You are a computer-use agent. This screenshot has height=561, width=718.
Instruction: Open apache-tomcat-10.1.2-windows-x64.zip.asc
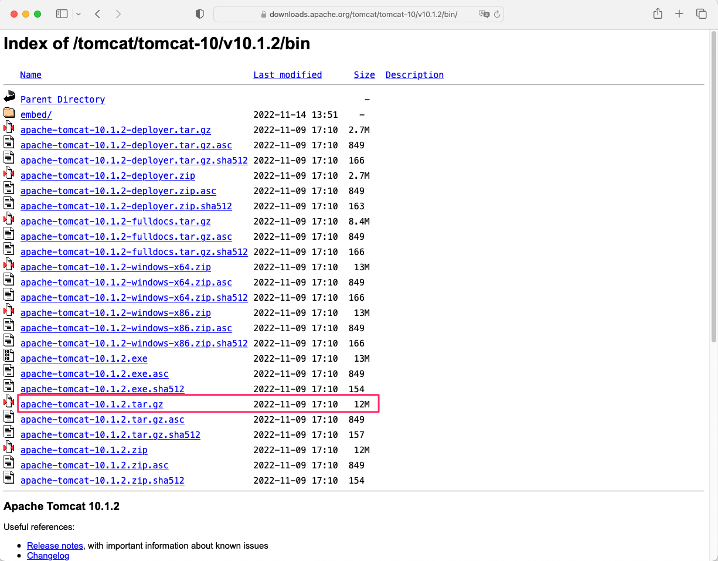[126, 283]
